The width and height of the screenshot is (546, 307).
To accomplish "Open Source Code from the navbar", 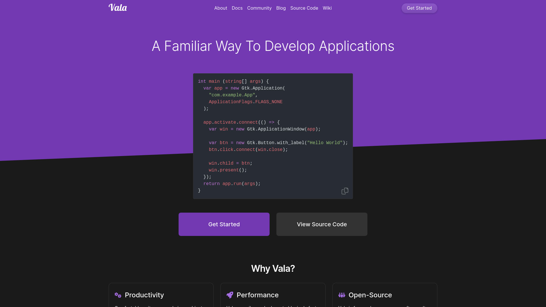I will pyautogui.click(x=304, y=8).
